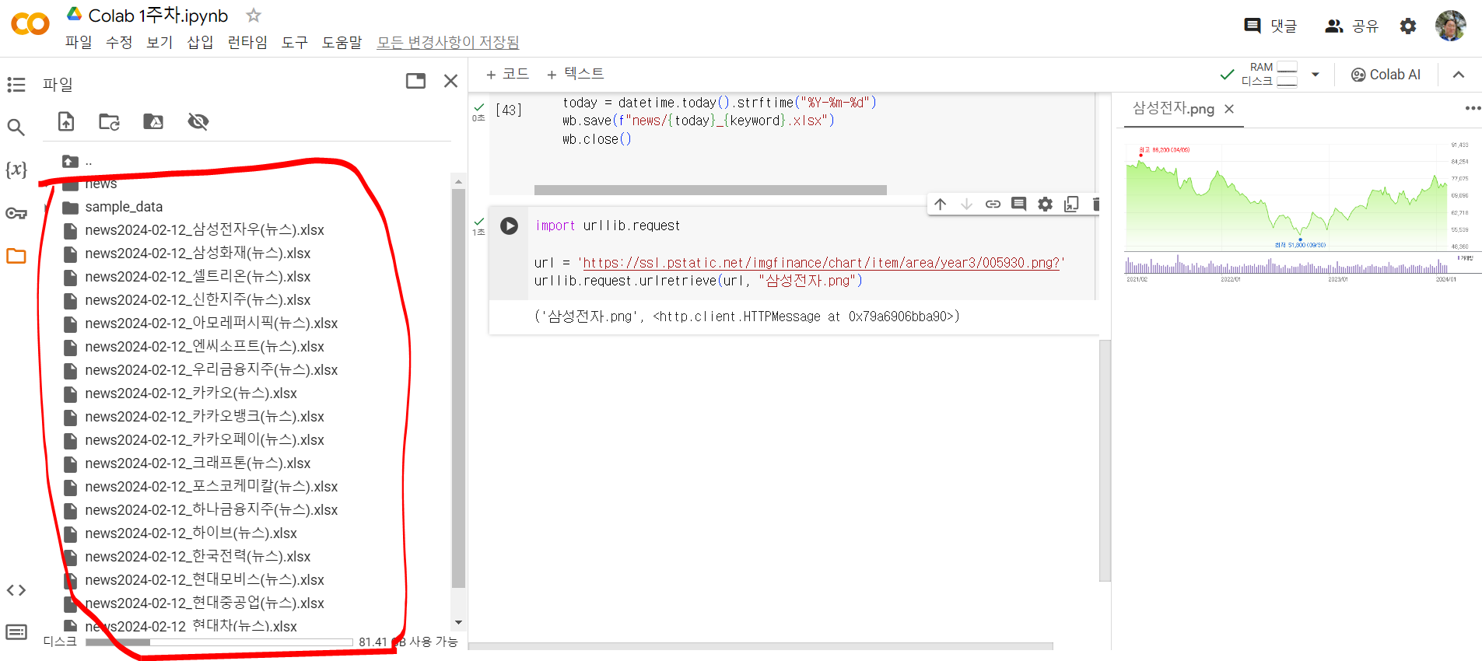Add a new text cell with + 텍스트
This screenshot has height=661, width=1482.
(576, 74)
